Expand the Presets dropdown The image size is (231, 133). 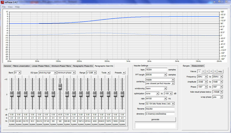coord(124,73)
